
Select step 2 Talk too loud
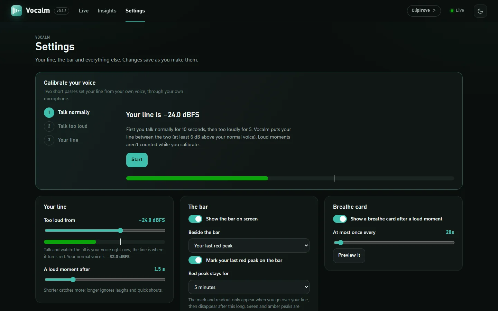[66, 126]
